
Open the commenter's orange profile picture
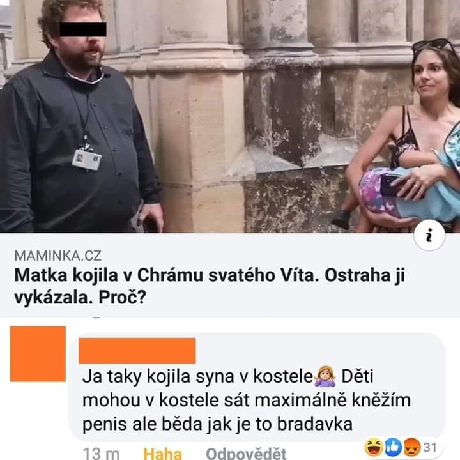tap(38, 354)
